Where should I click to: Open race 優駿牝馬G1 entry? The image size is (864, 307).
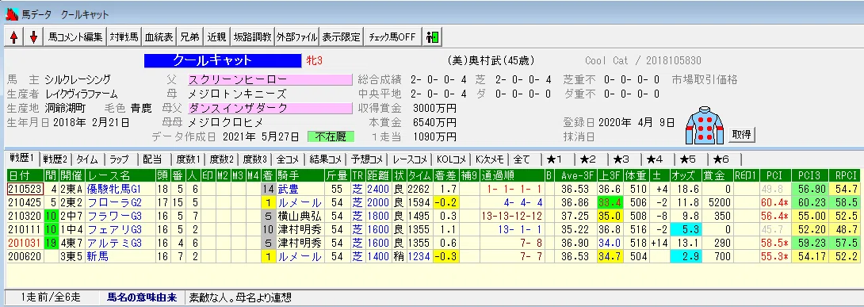(x=120, y=189)
